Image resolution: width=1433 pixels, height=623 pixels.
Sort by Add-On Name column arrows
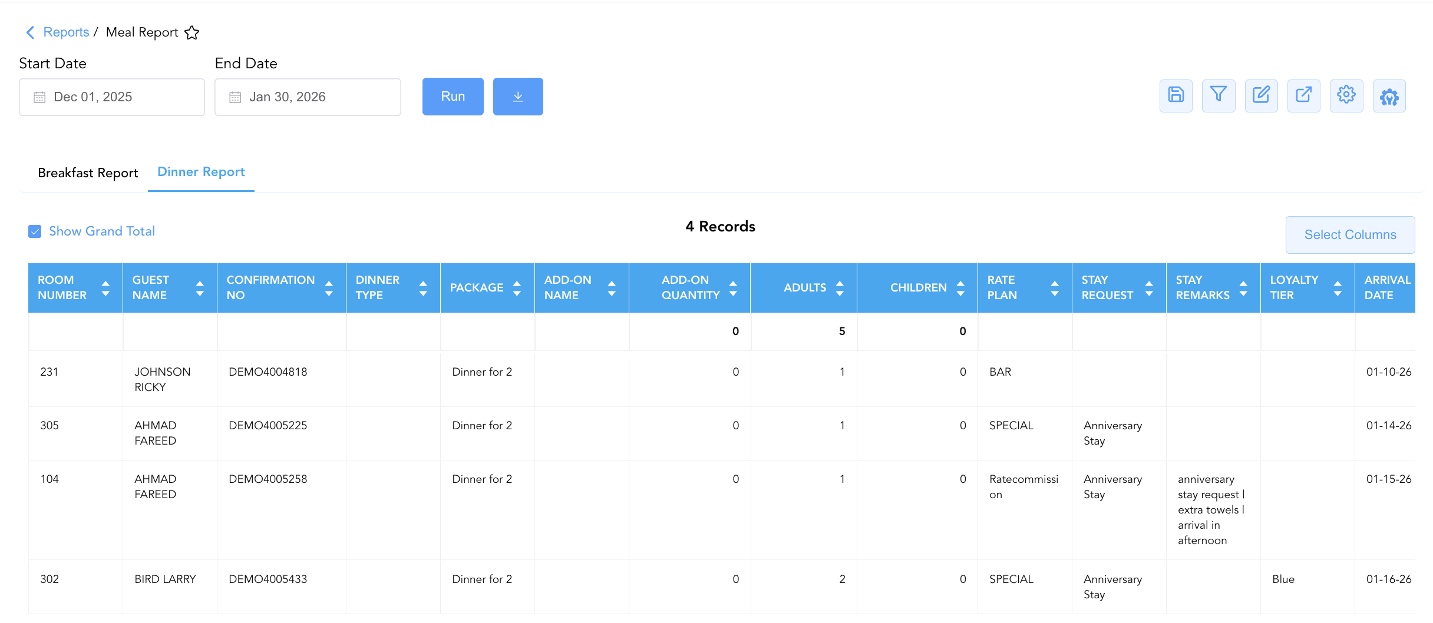[612, 288]
